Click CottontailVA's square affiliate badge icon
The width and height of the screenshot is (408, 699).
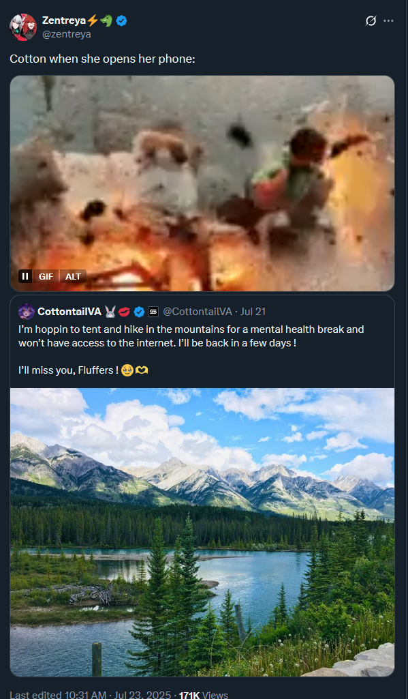[x=153, y=312]
